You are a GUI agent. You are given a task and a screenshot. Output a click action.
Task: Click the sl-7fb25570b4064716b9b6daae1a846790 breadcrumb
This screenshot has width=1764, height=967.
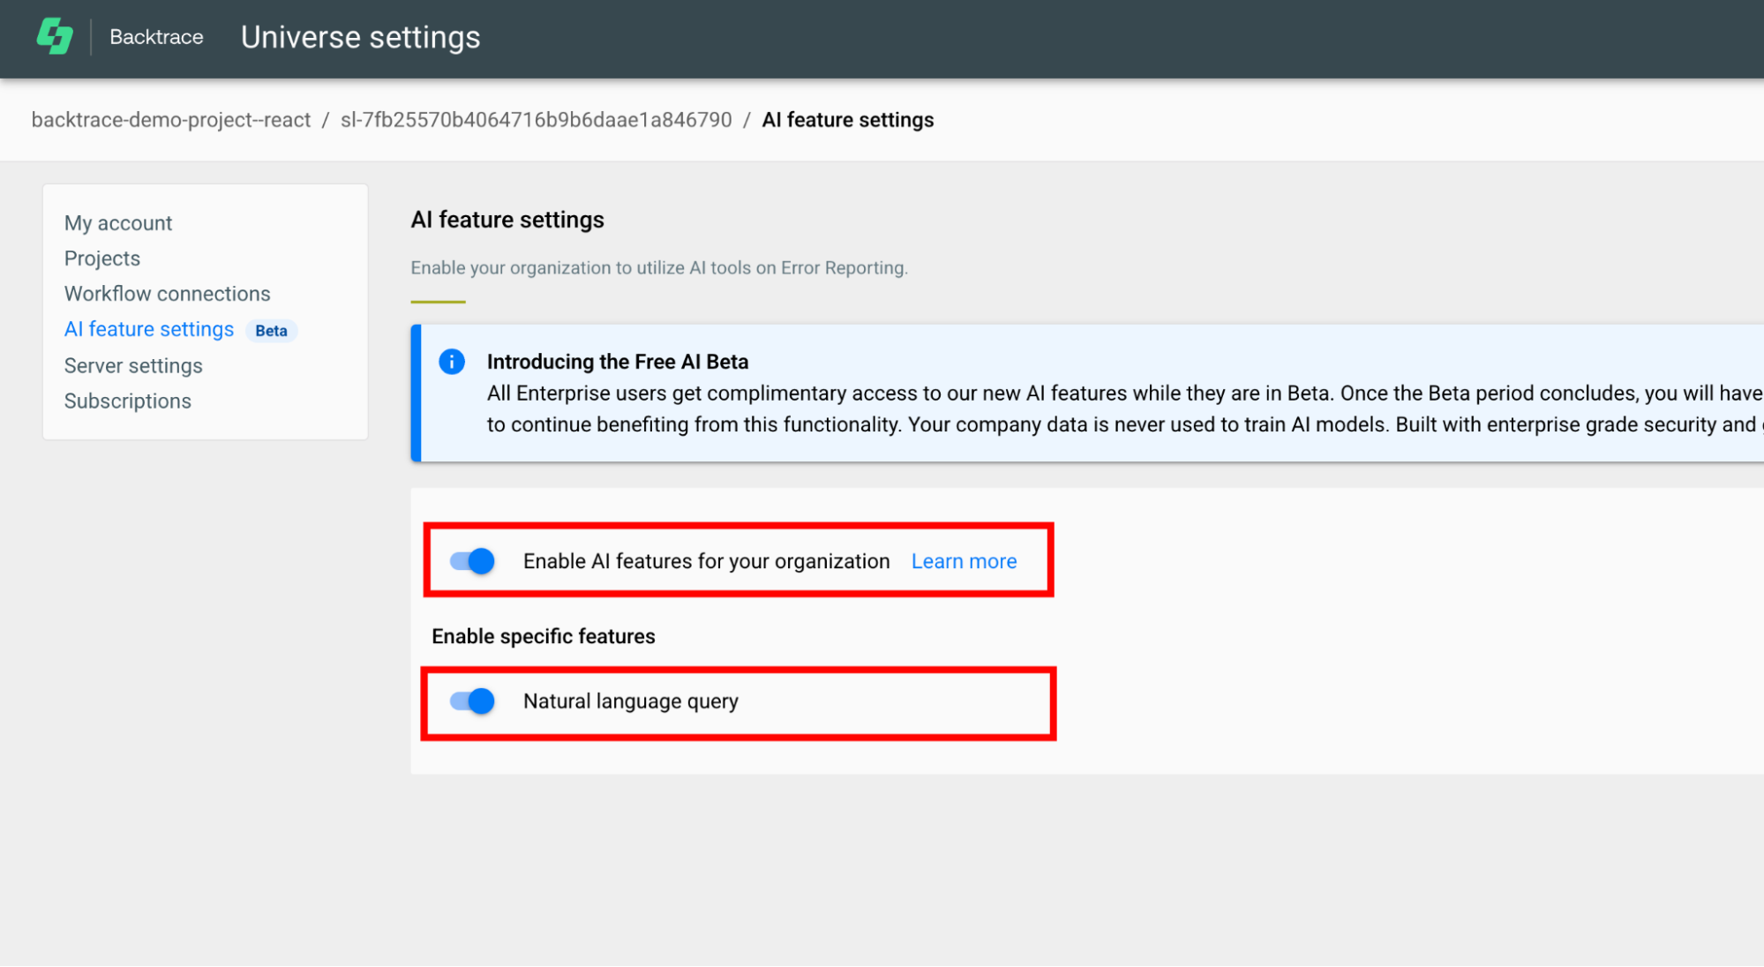coord(537,120)
